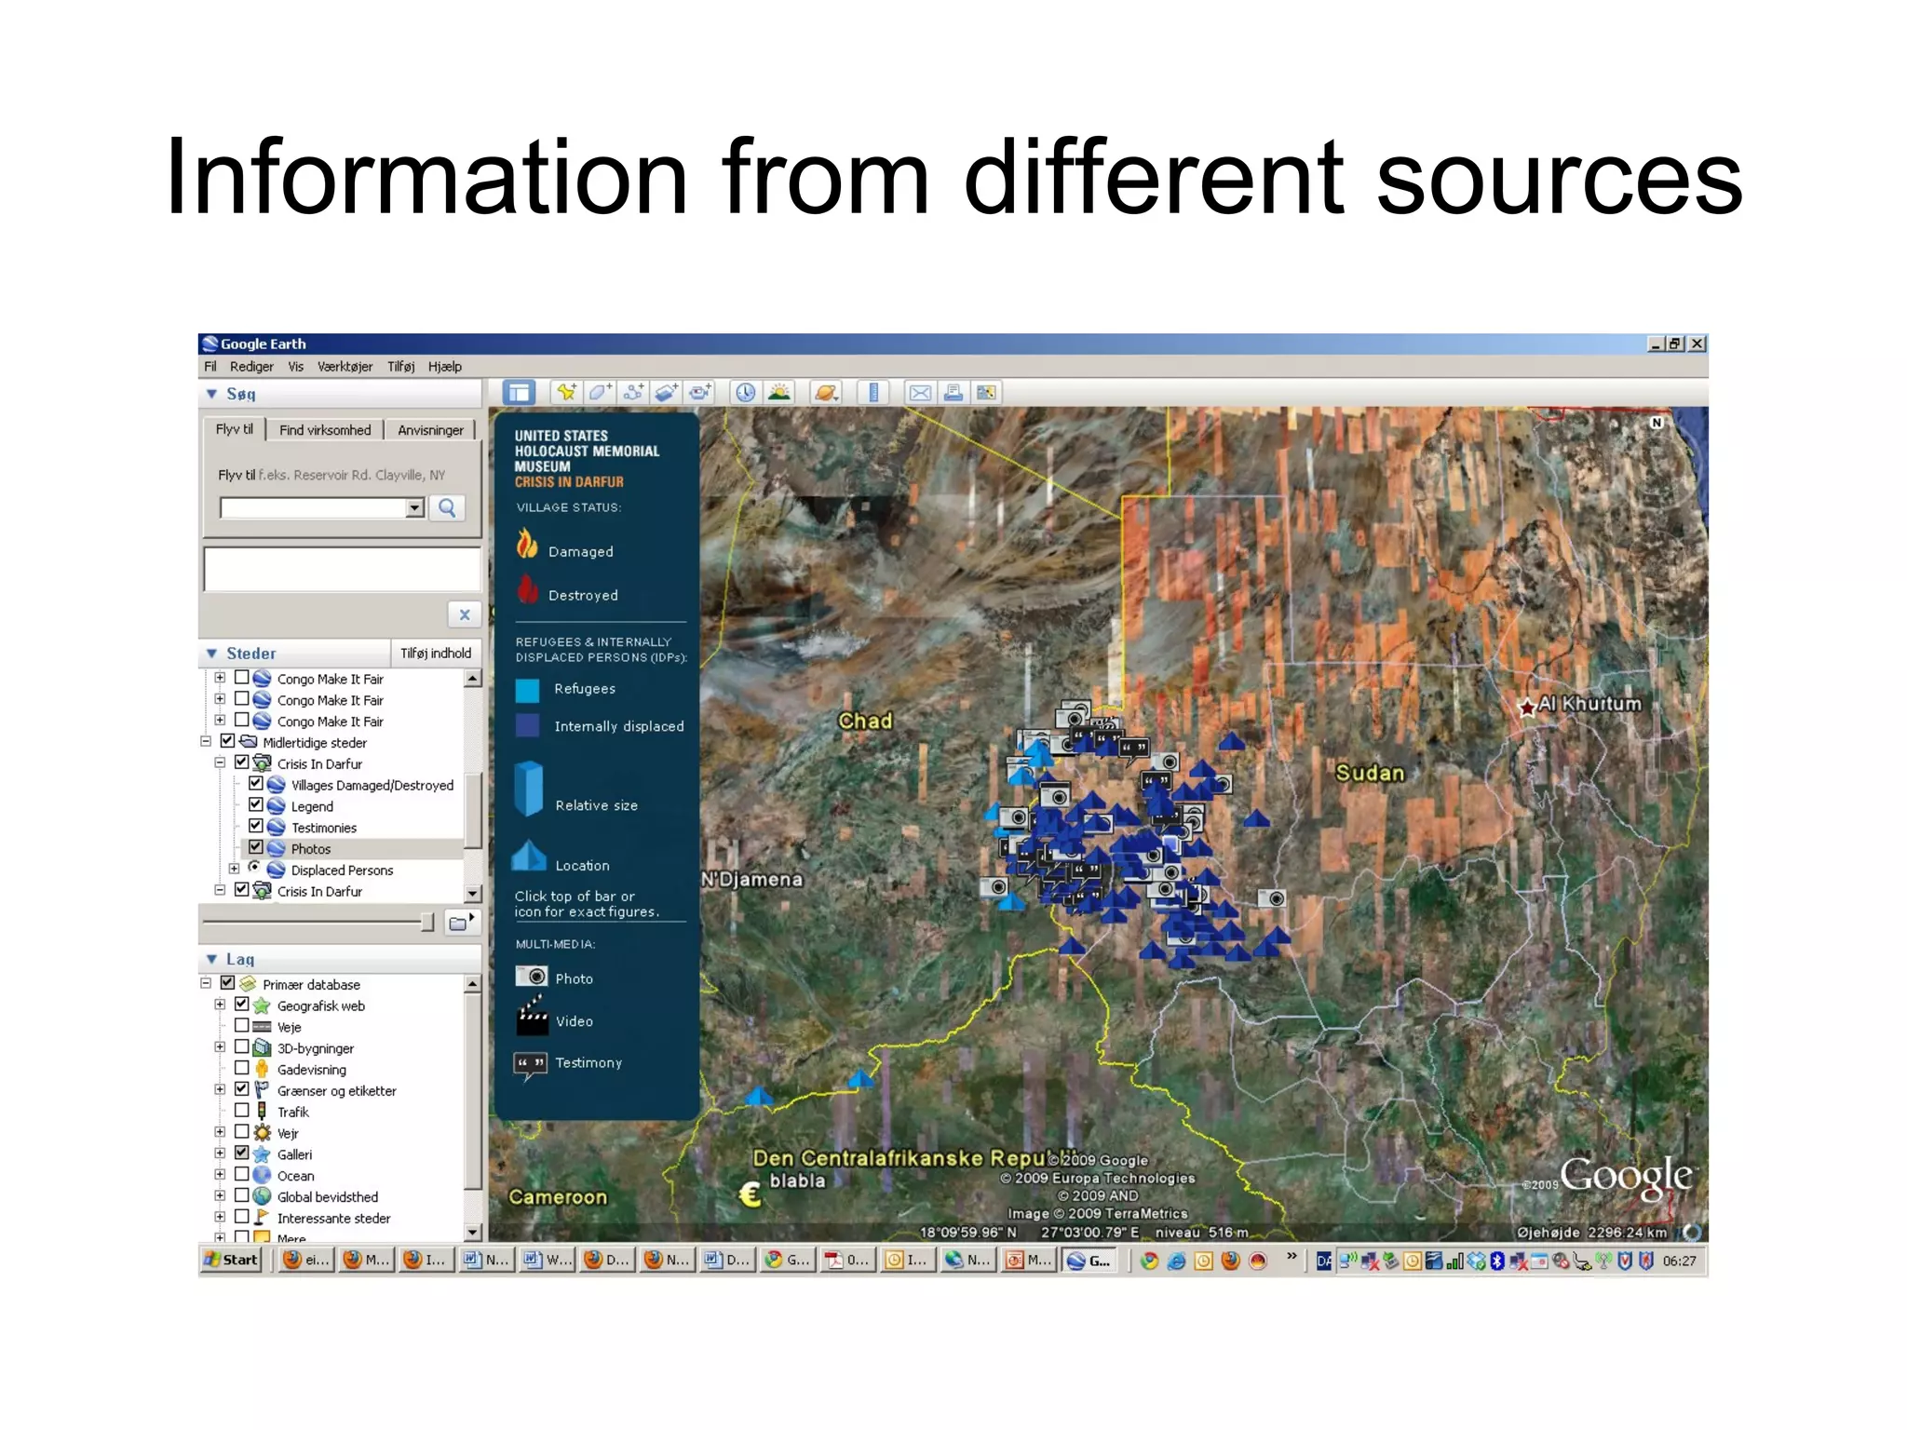Screen dimensions: 1907x1430
Task: Enable the Veje roads layer
Action: pos(241,1026)
